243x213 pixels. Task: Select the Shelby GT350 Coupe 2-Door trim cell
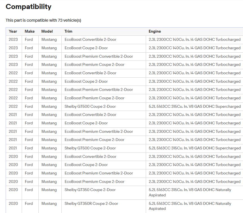(90, 190)
